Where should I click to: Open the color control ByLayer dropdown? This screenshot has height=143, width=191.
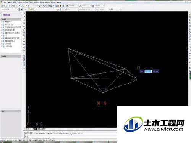point(71,10)
